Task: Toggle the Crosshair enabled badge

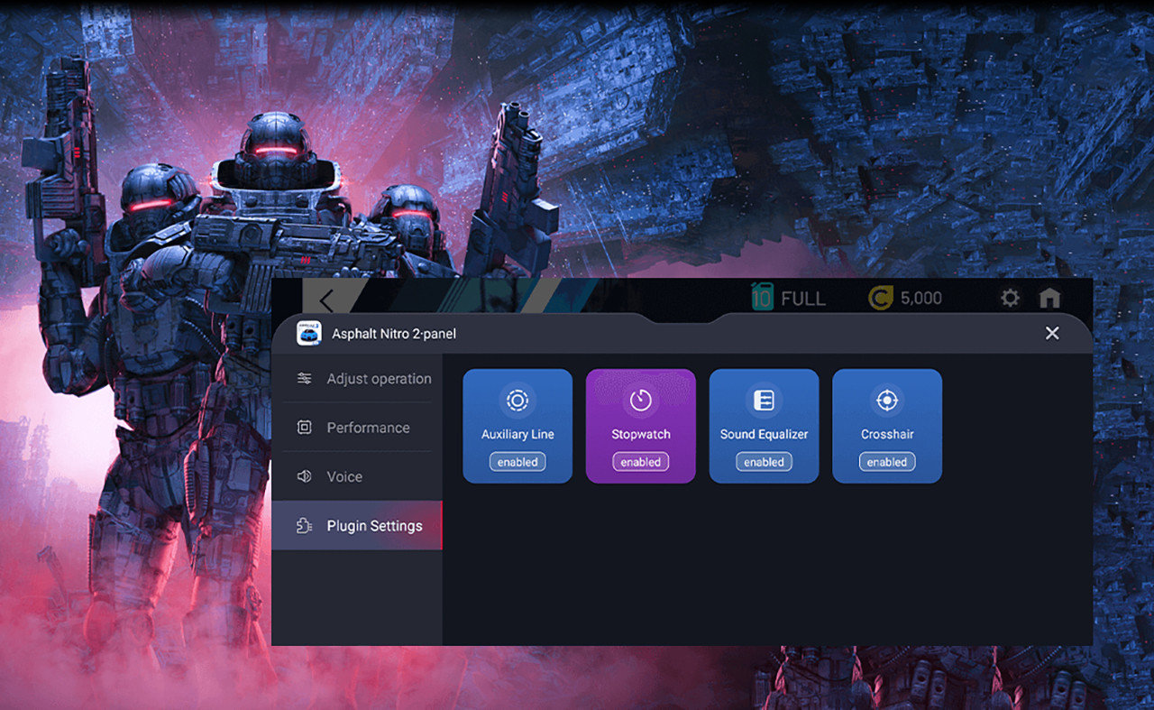Action: 887,462
